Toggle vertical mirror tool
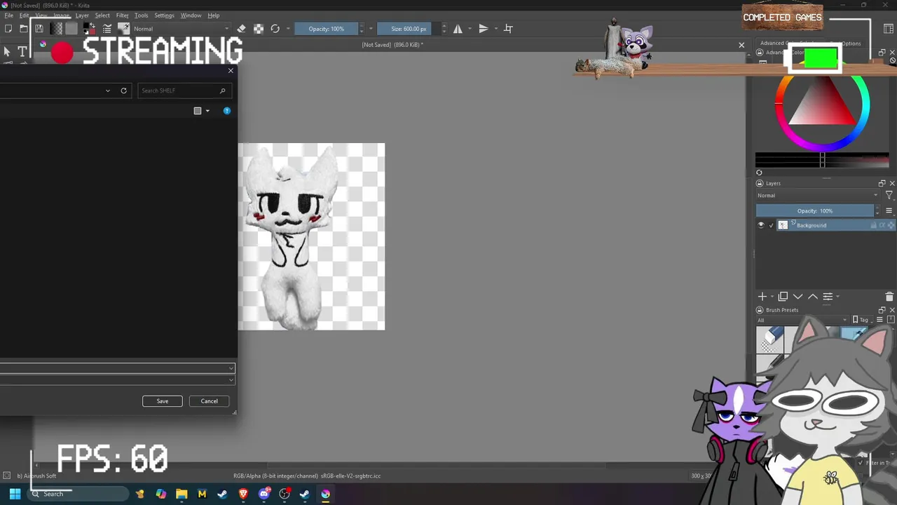This screenshot has height=505, width=897. coord(483,29)
